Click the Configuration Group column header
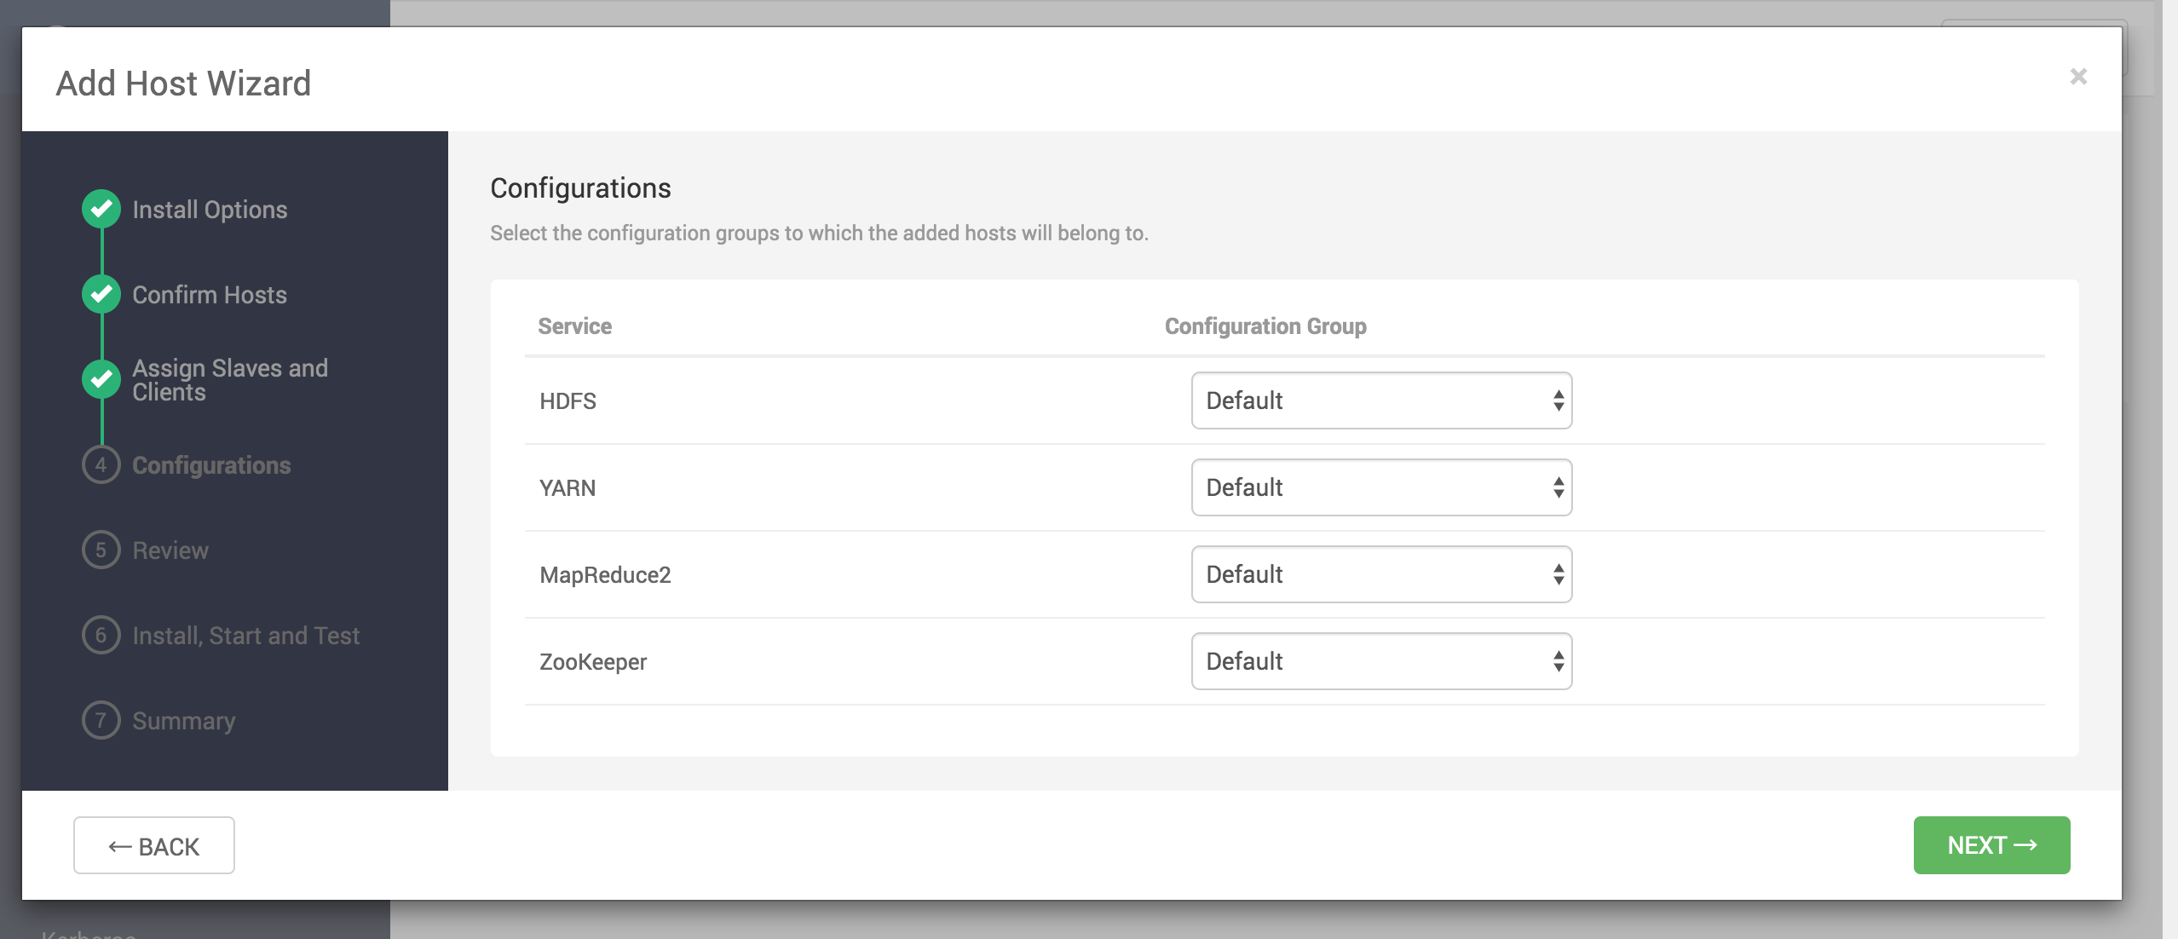 click(x=1265, y=326)
